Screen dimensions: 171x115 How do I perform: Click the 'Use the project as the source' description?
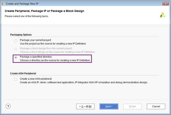[53, 44]
